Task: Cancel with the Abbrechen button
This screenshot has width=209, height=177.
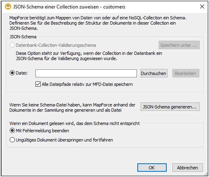Action: point(187,168)
